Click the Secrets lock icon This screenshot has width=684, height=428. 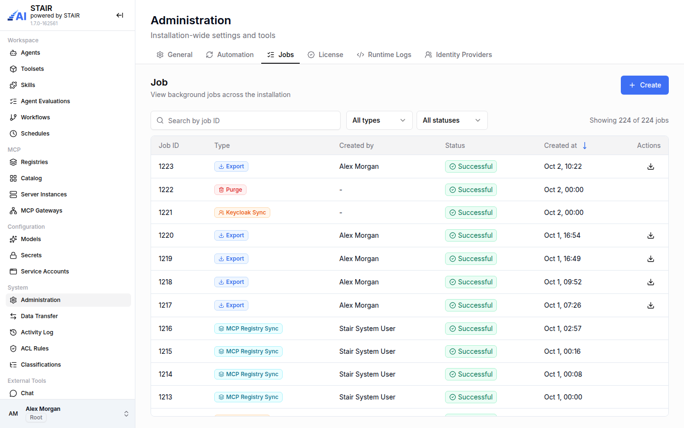tap(13, 255)
